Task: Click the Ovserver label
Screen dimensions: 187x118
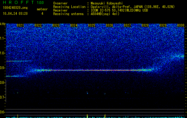Action: [60, 3]
